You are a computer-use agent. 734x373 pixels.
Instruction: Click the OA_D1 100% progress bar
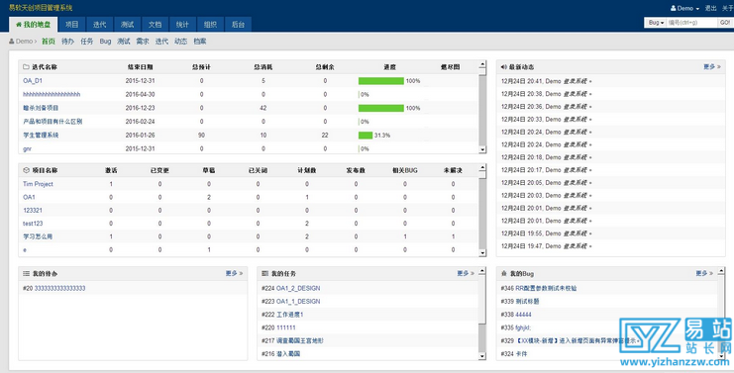pos(381,81)
